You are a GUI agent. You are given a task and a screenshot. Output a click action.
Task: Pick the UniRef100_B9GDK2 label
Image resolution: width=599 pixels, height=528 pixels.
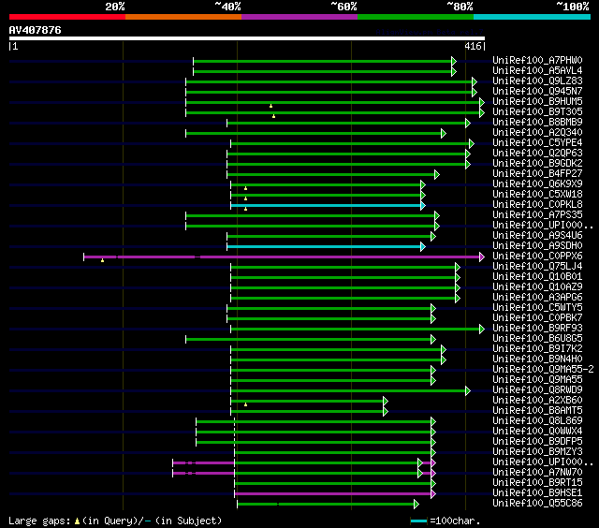coord(537,164)
